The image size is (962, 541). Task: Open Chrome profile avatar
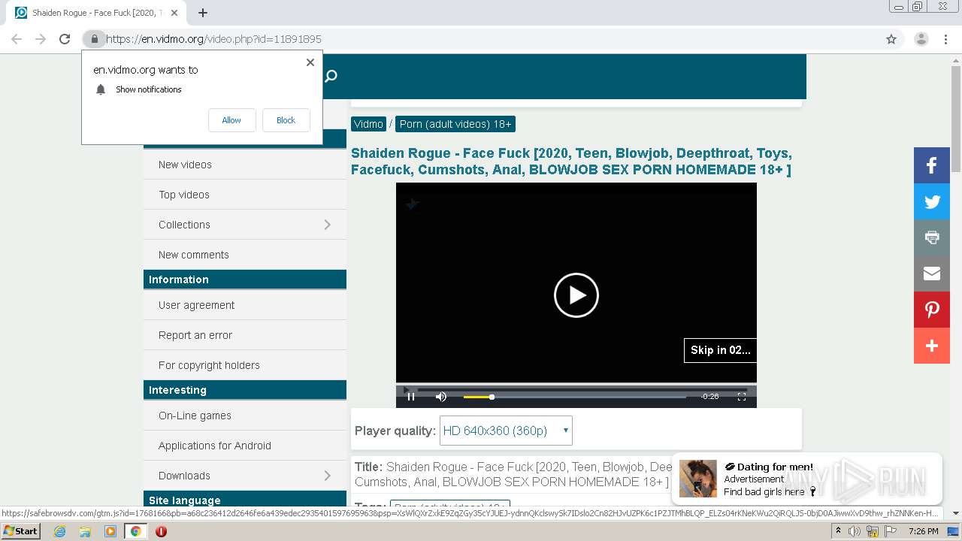coord(921,39)
